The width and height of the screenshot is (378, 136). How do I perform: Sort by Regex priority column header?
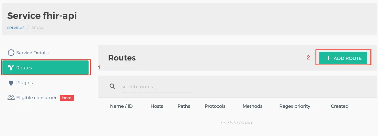point(295,106)
